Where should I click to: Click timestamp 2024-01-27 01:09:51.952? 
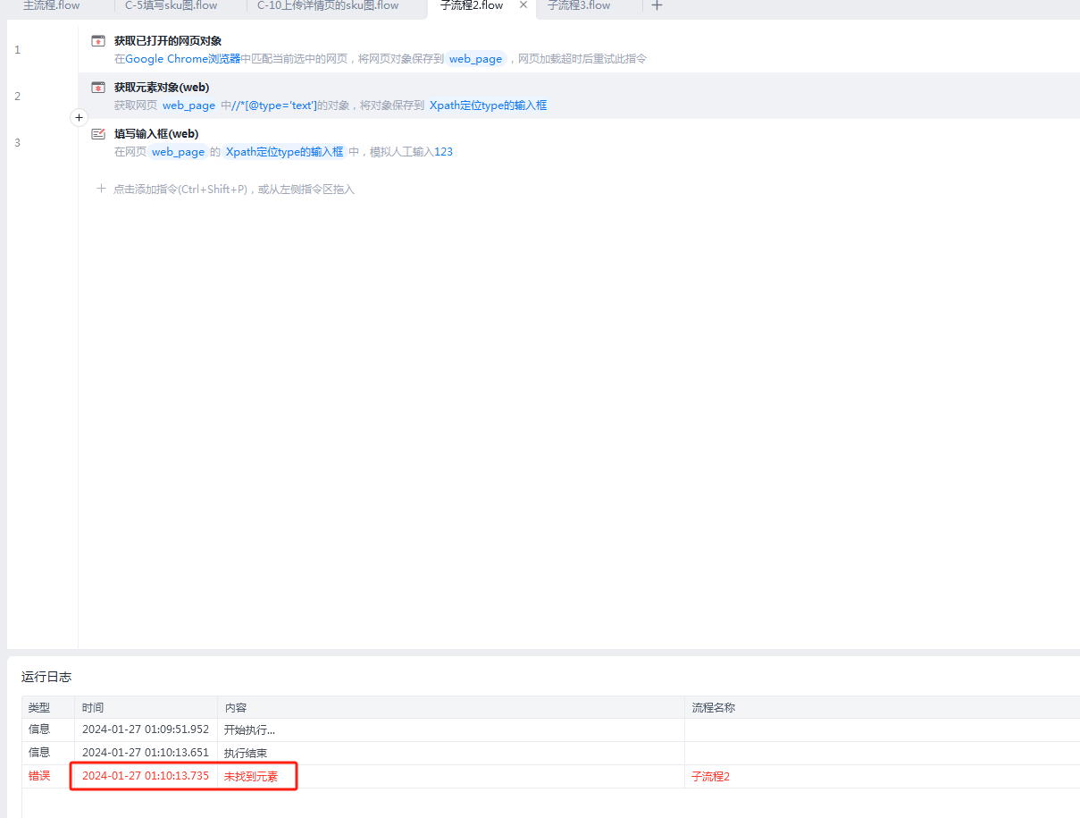click(x=146, y=729)
